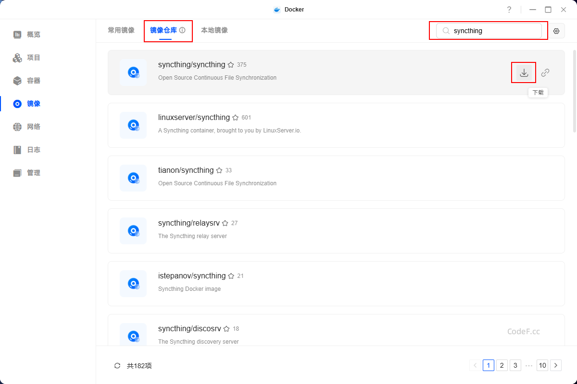Maximize the Docker window

coord(548,10)
